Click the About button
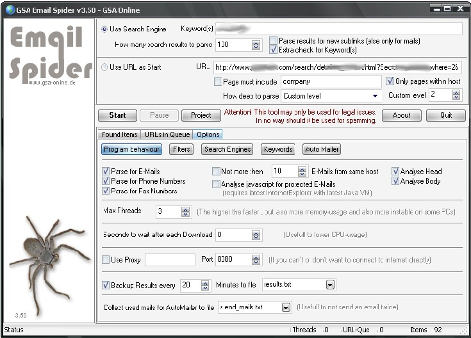 pyautogui.click(x=401, y=115)
